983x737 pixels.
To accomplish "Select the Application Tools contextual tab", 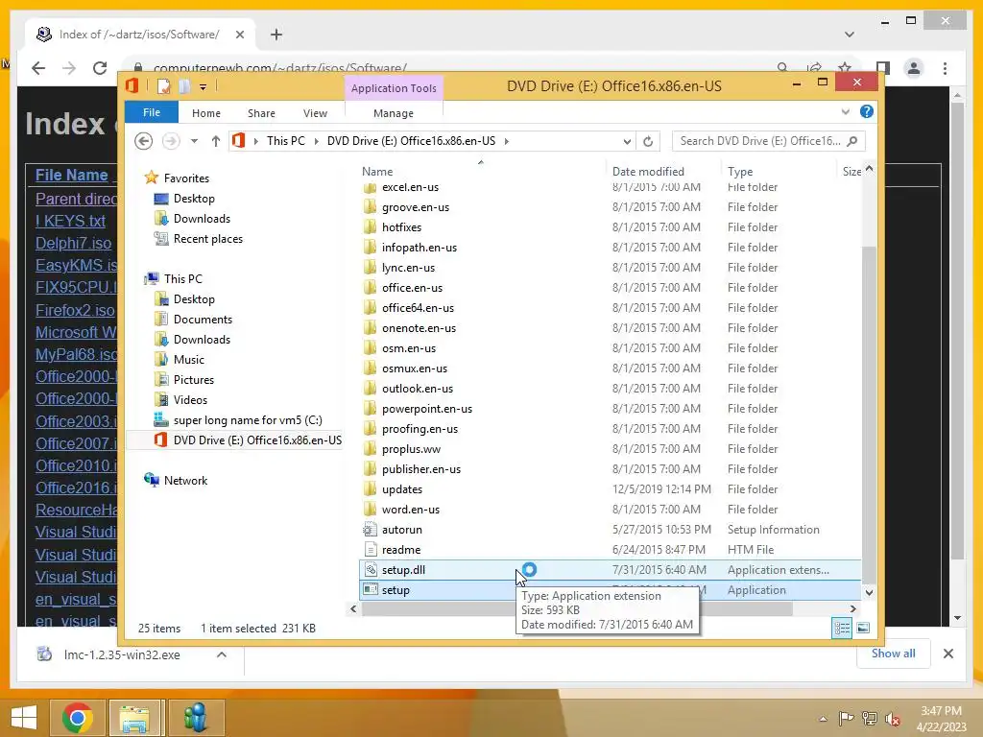I will (394, 88).
